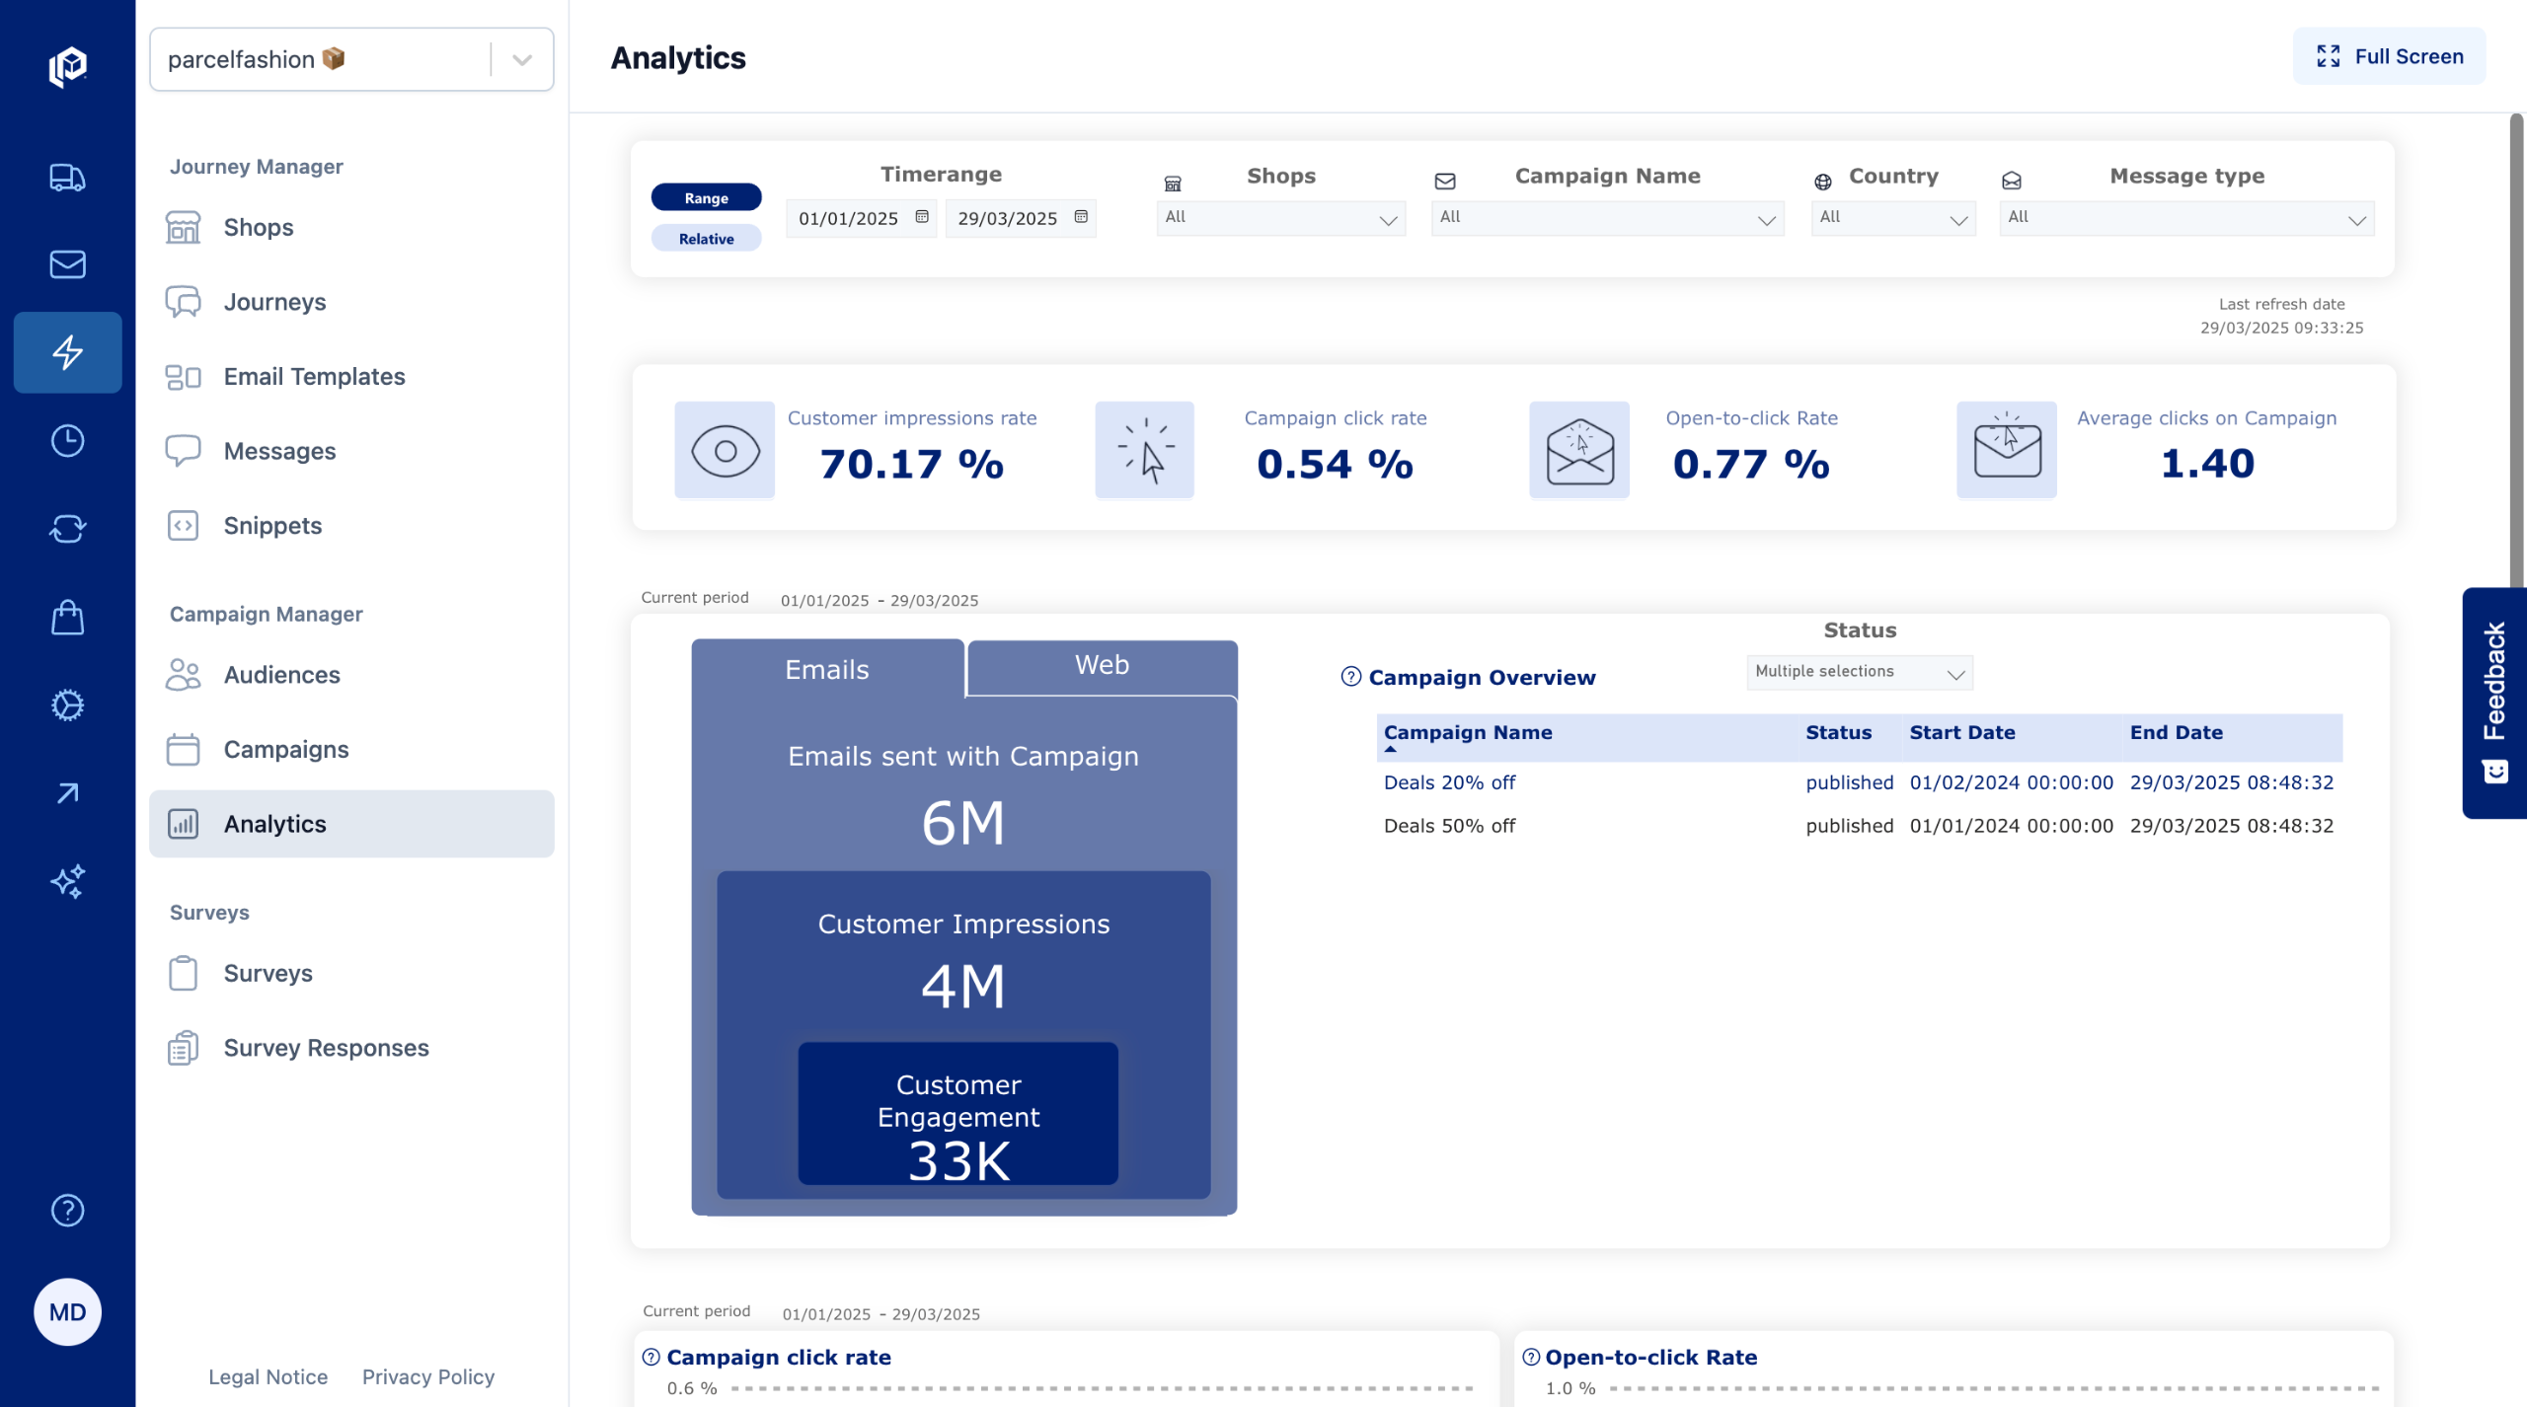The width and height of the screenshot is (2527, 1407).
Task: Select the Range timerange toggle
Action: pyautogui.click(x=706, y=197)
